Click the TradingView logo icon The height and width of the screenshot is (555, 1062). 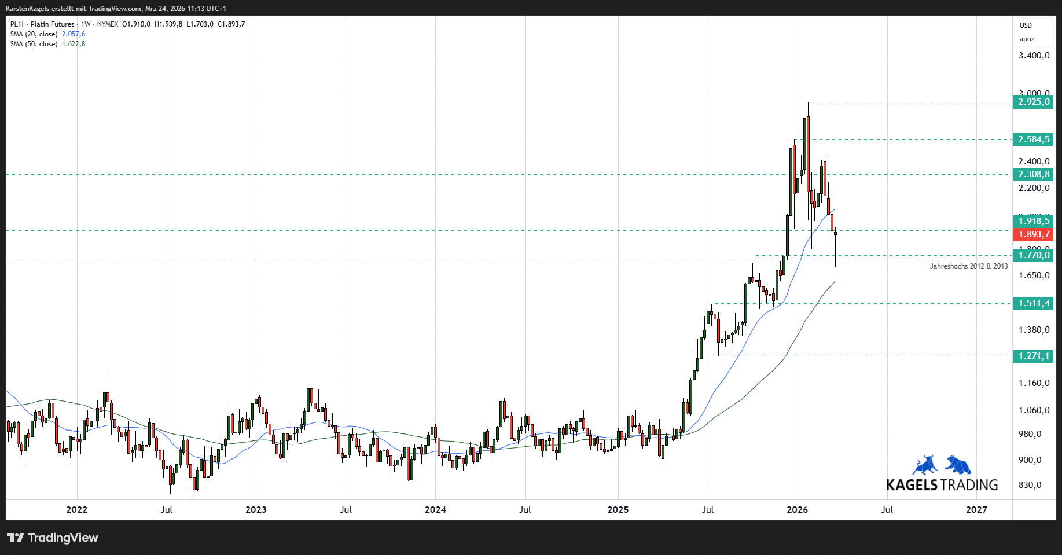pyautogui.click(x=16, y=538)
